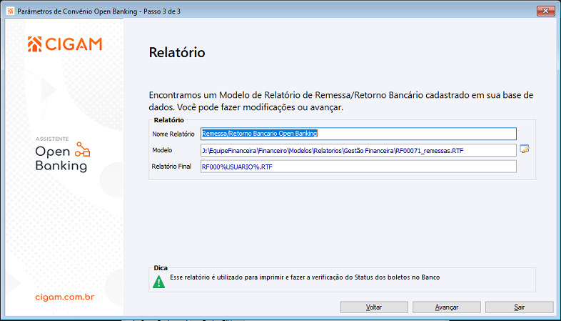Focus the Nome Relatório input field

(358, 134)
